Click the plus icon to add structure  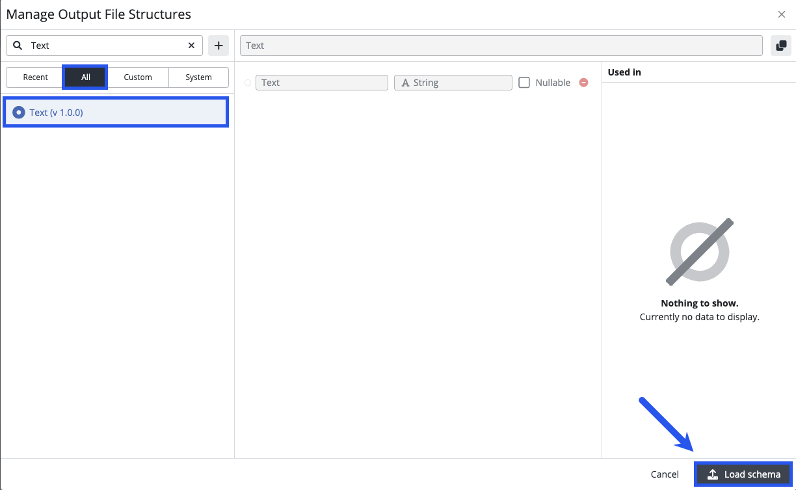pyautogui.click(x=219, y=46)
